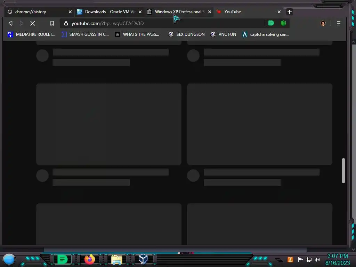Click the disabled forward arrow
The image size is (356, 267).
[x=22, y=23]
